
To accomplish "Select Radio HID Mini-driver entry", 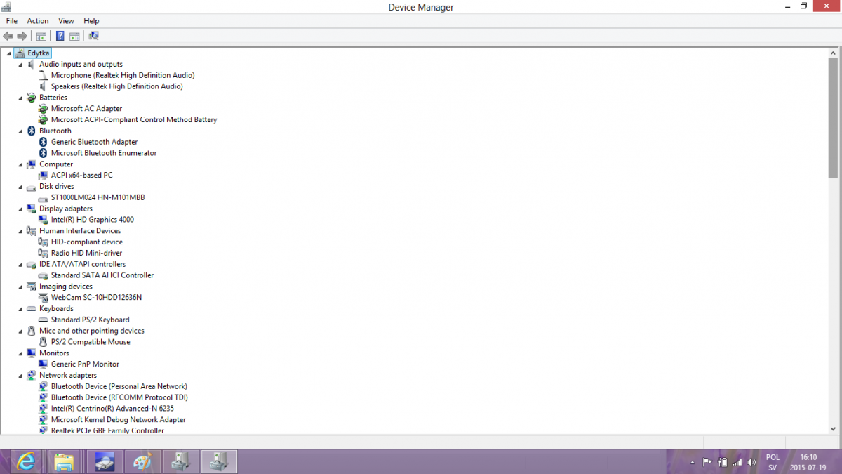I will point(86,253).
